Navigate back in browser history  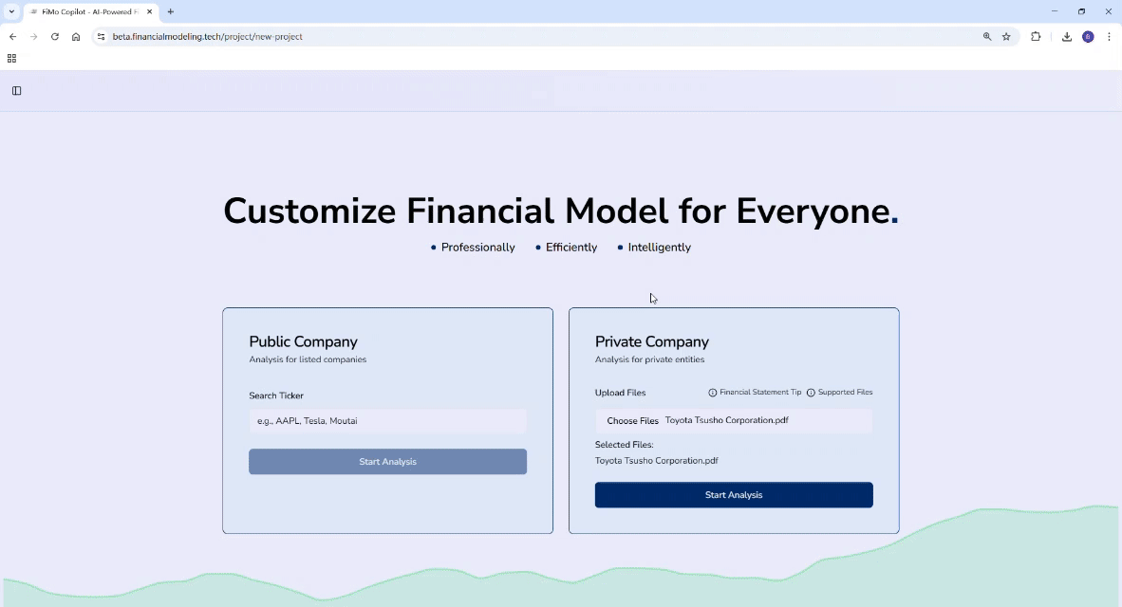[12, 36]
